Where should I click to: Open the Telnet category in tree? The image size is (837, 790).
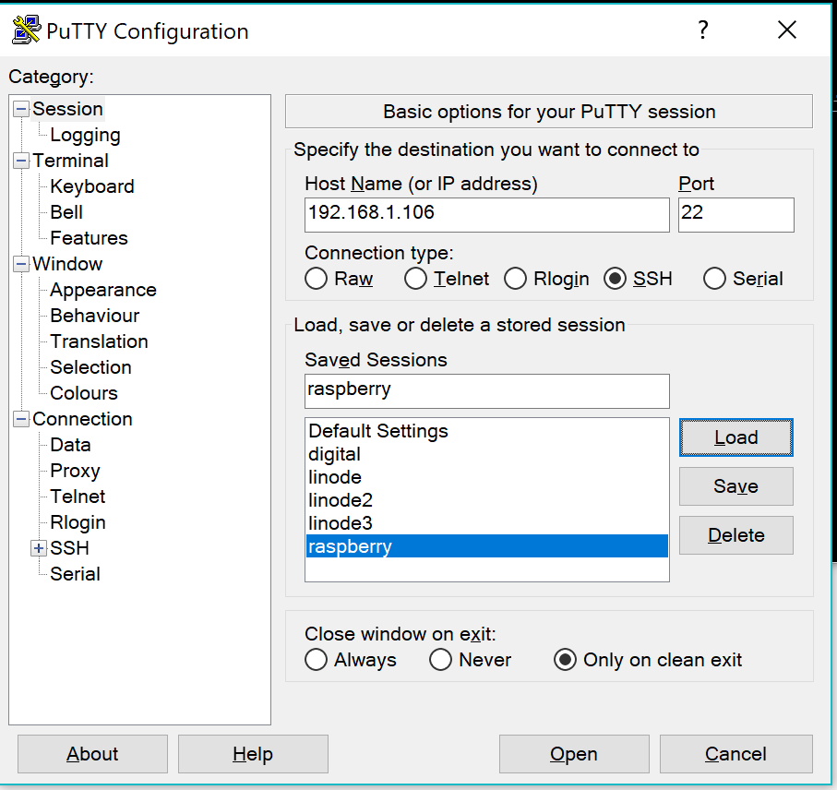point(78,497)
